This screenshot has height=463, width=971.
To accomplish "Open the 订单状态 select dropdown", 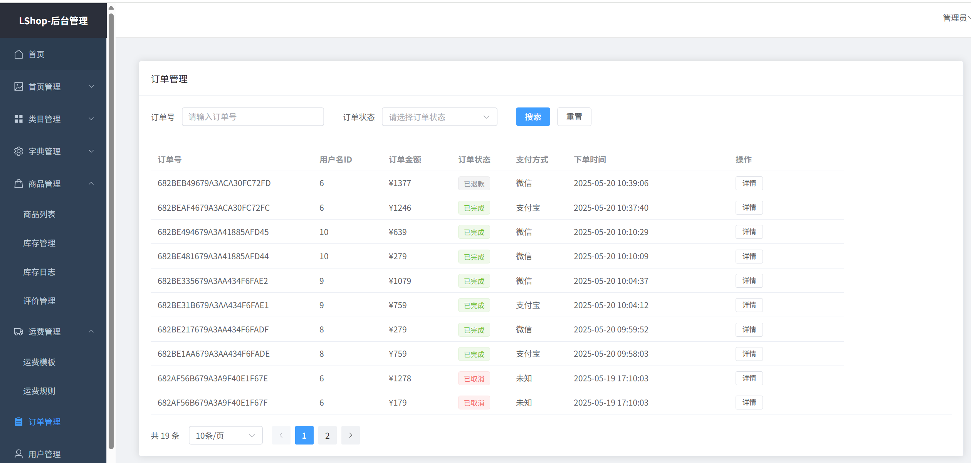I will pyautogui.click(x=439, y=117).
